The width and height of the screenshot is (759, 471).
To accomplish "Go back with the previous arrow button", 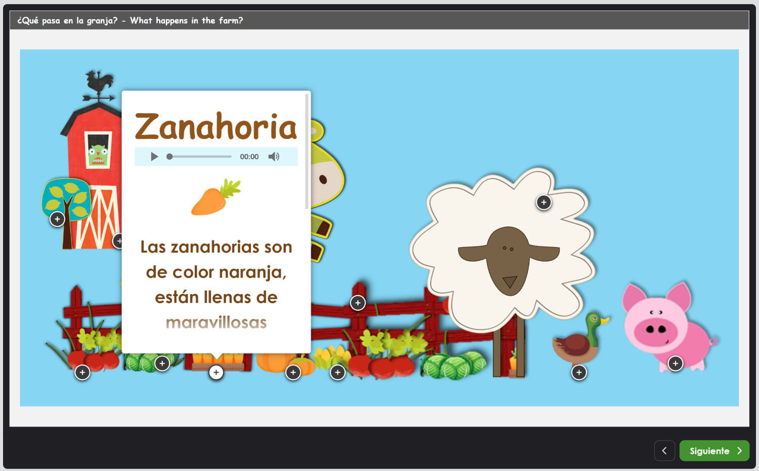I will coord(664,451).
